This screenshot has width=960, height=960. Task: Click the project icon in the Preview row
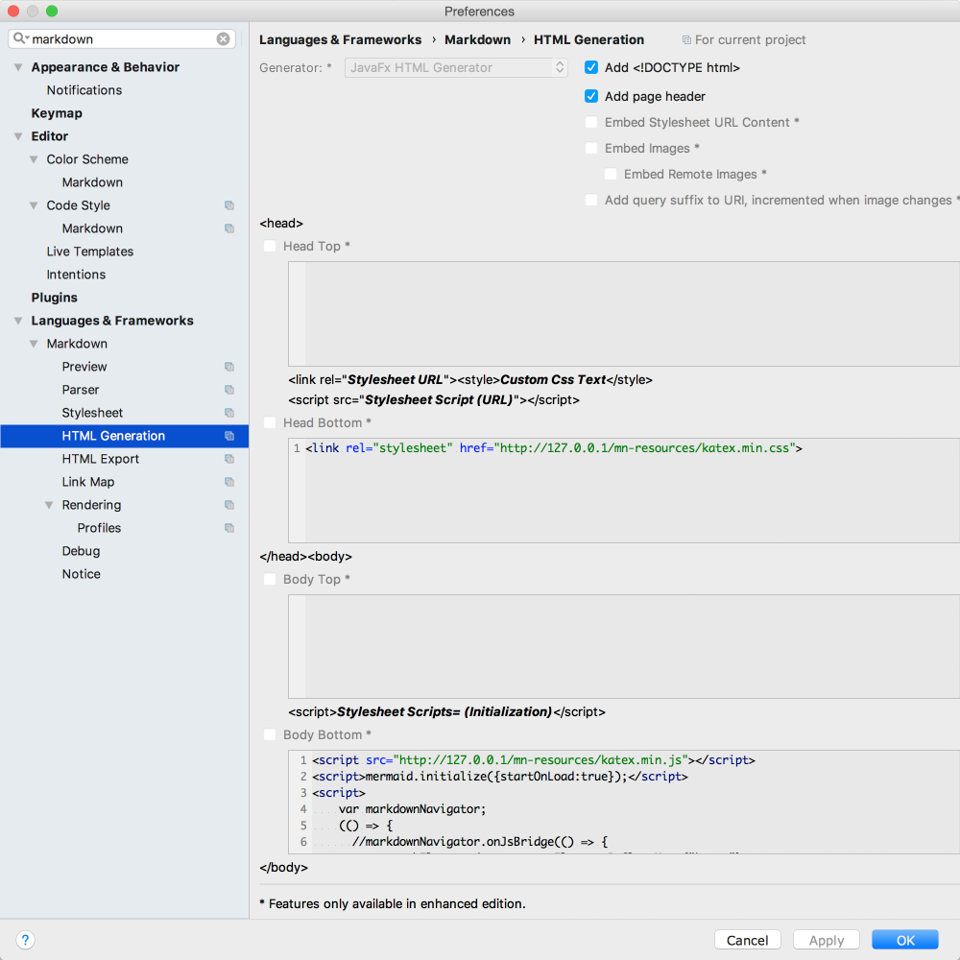229,367
